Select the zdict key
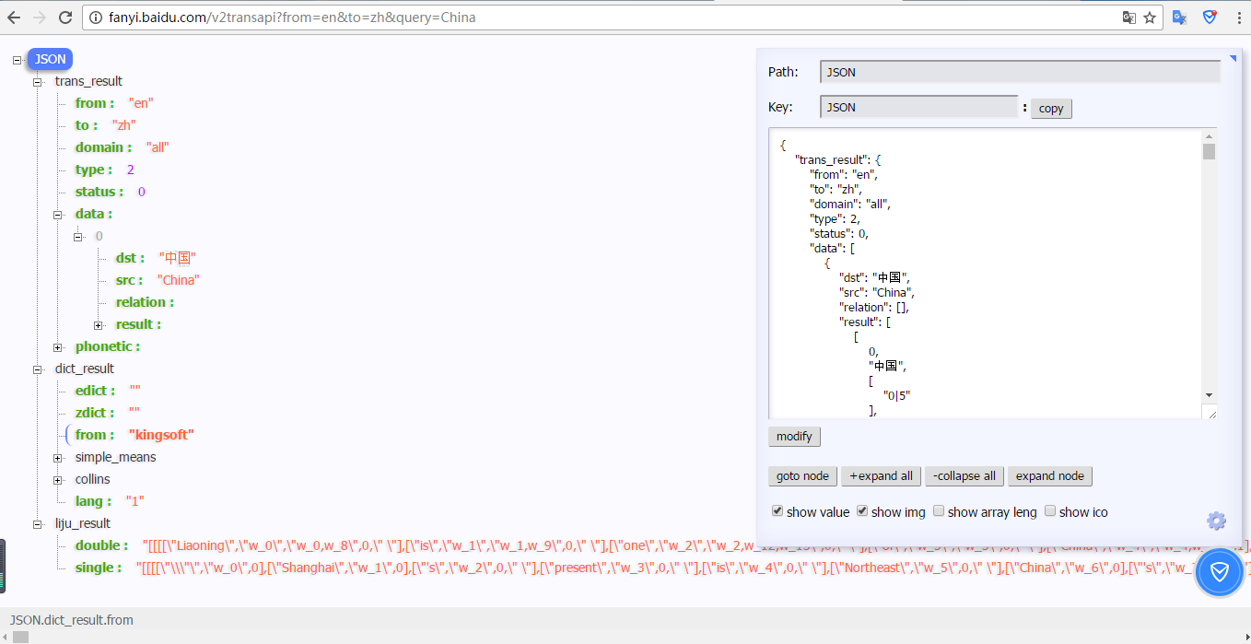 coord(95,413)
